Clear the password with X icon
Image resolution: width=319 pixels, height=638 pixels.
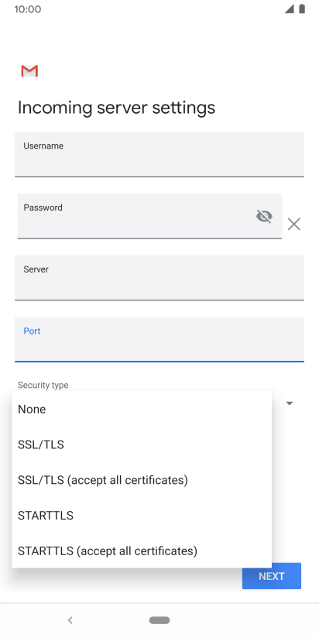tap(293, 224)
